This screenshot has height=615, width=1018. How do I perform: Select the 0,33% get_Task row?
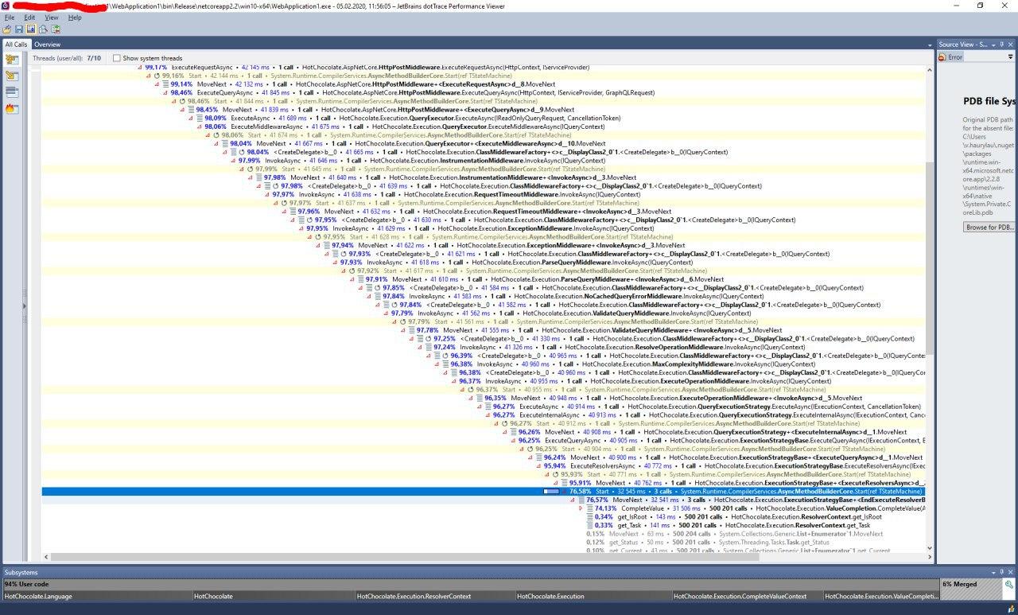click(484, 525)
